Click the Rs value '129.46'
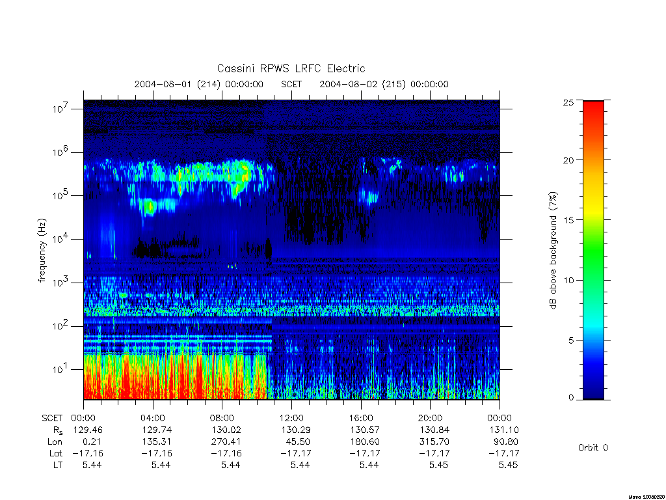This screenshot has height=500, width=666. (x=88, y=430)
